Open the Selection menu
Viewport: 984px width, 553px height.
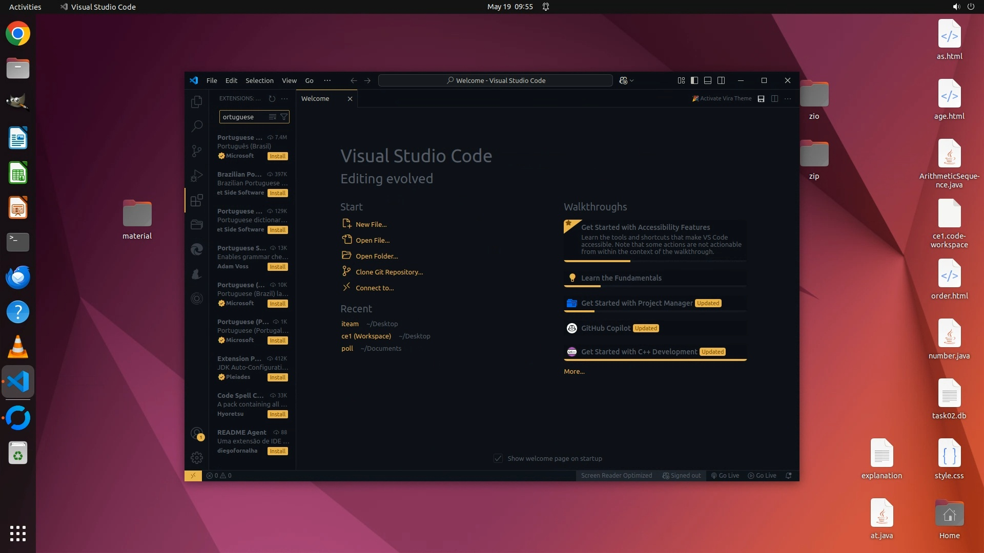coord(259,80)
